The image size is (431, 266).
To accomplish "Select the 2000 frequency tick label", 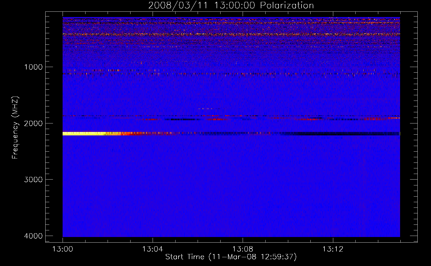I will click(x=33, y=123).
